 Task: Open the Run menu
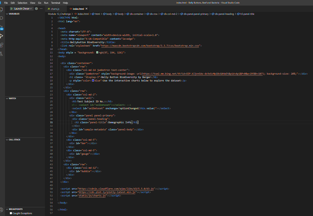point(46,3)
